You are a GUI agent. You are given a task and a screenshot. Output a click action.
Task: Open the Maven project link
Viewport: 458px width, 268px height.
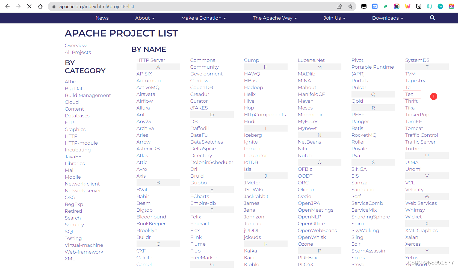point(306,101)
